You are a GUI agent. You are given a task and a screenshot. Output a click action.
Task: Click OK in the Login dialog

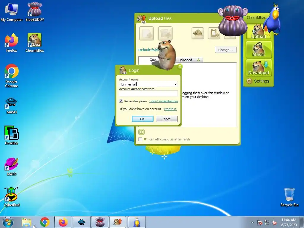pos(142,119)
